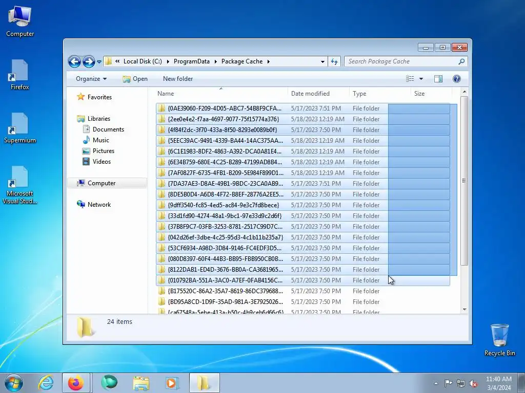The height and width of the screenshot is (393, 525).
Task: Expand arrow after ProgramData breadcrumb
Action: [x=215, y=61]
